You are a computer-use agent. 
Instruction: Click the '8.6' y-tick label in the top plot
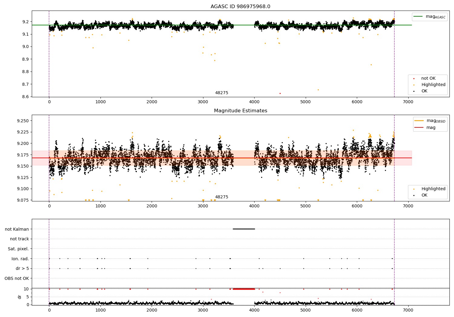[26, 97]
